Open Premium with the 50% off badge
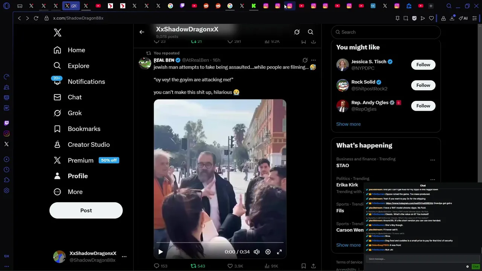The height and width of the screenshot is (271, 482). click(x=86, y=160)
